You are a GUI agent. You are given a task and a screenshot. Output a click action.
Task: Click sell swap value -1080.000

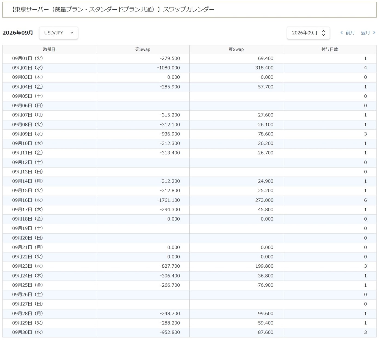pyautogui.click(x=168, y=68)
